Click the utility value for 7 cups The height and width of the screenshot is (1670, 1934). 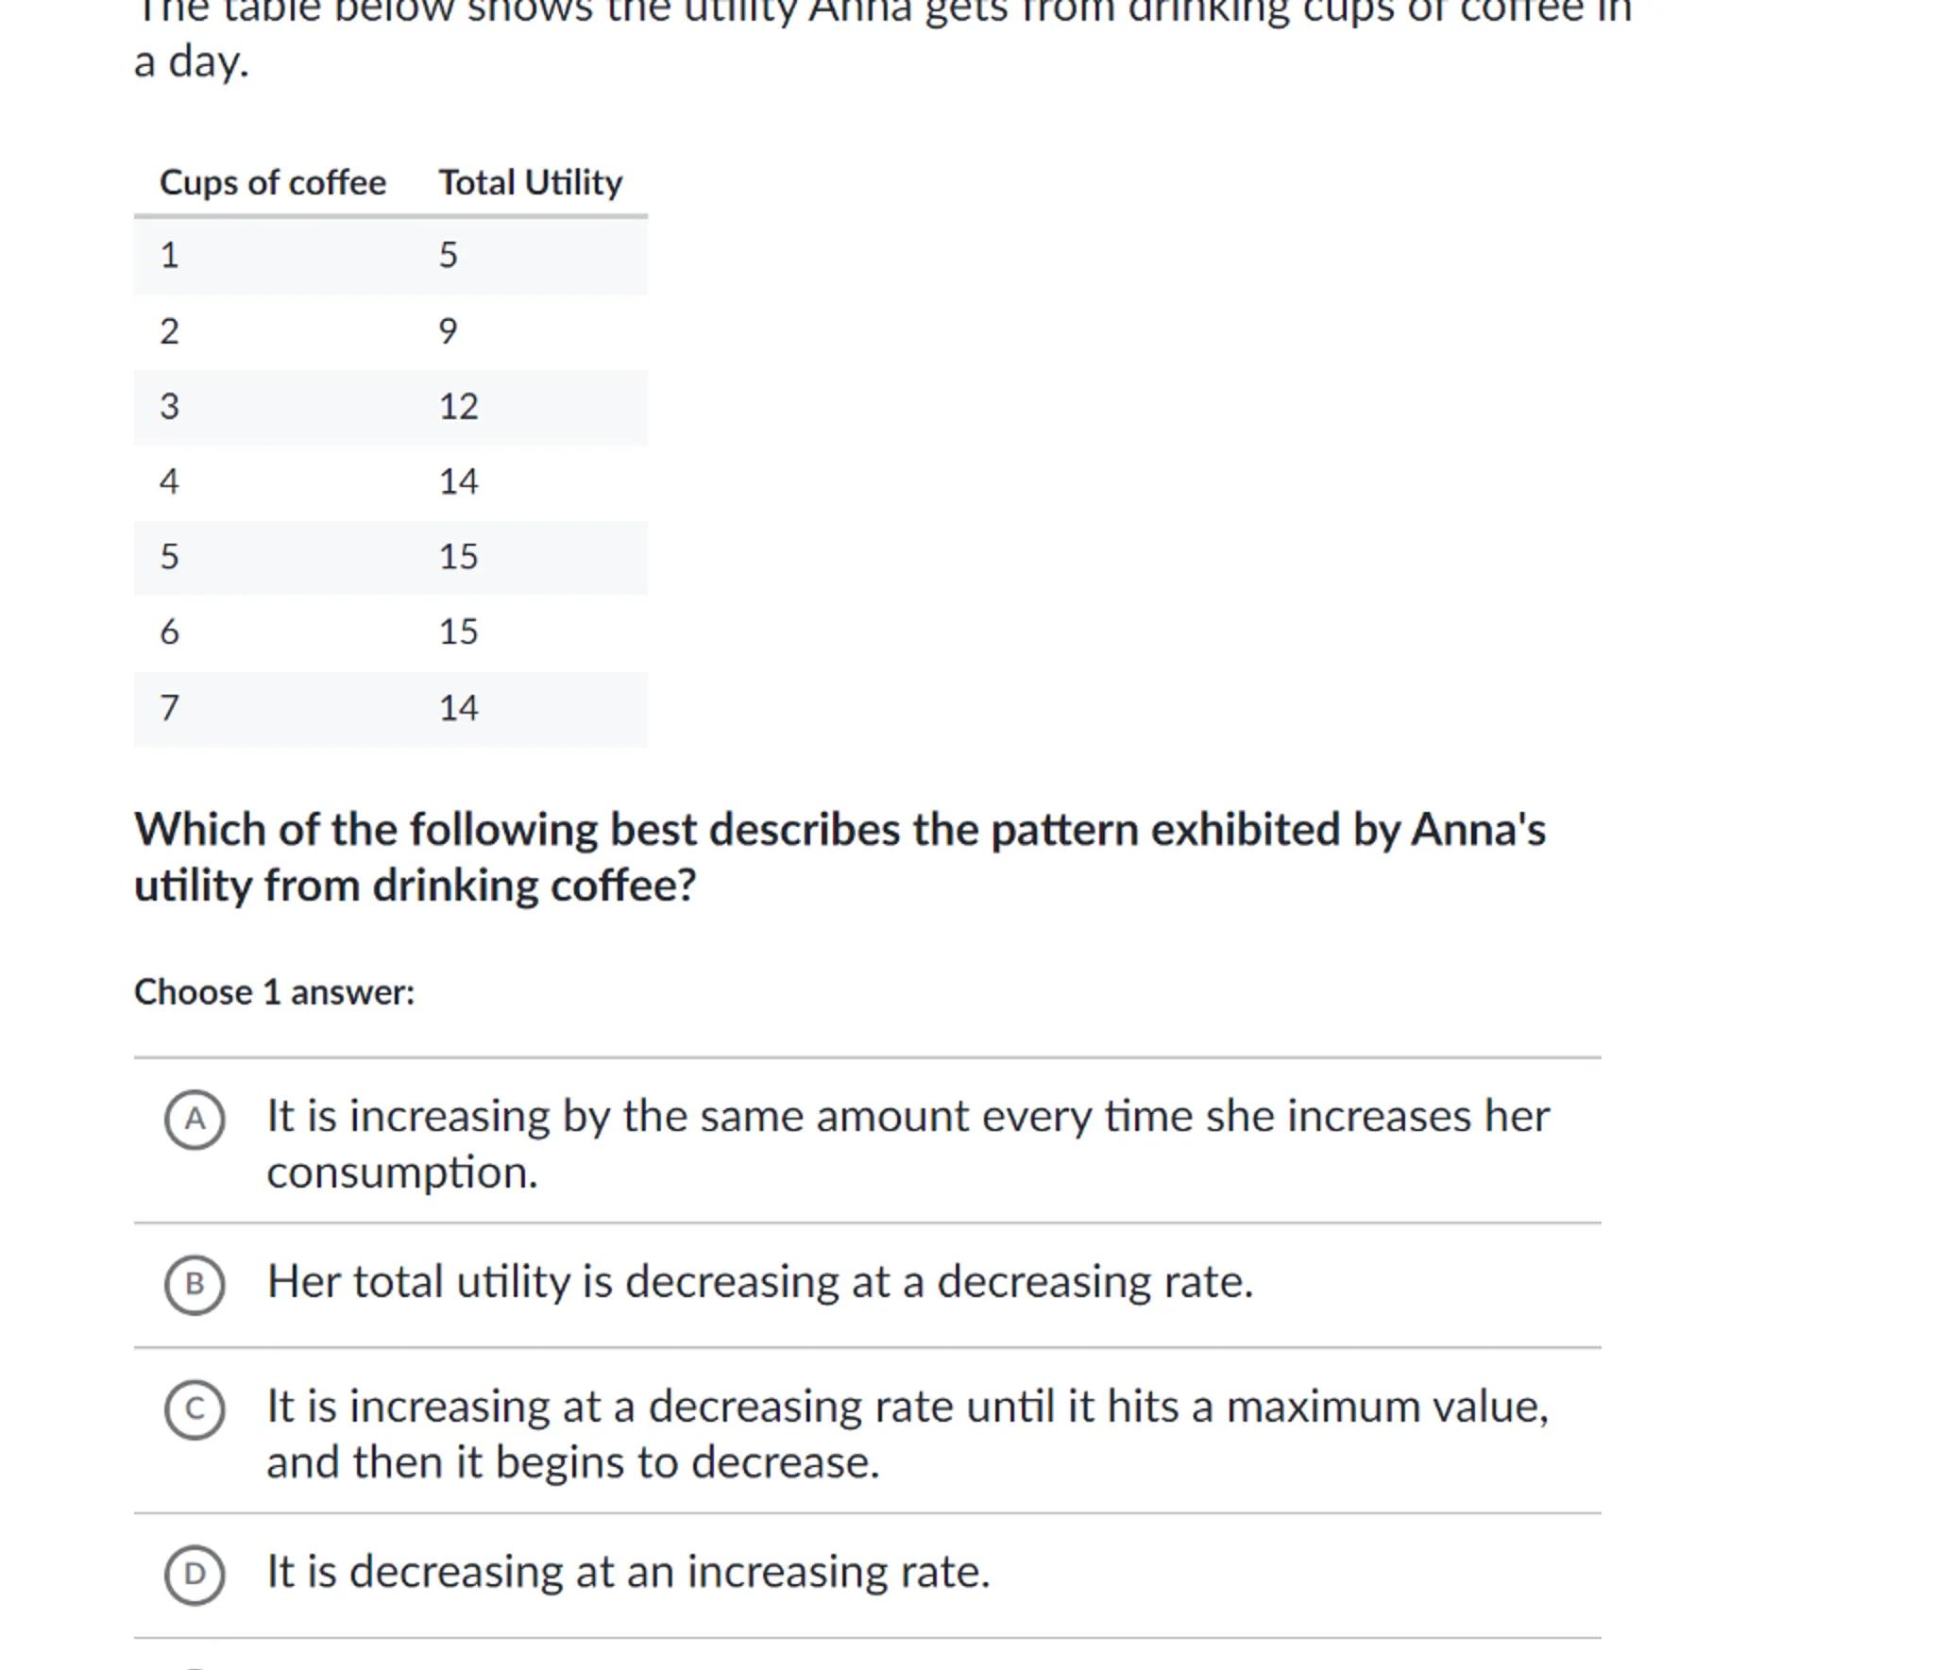click(x=458, y=708)
